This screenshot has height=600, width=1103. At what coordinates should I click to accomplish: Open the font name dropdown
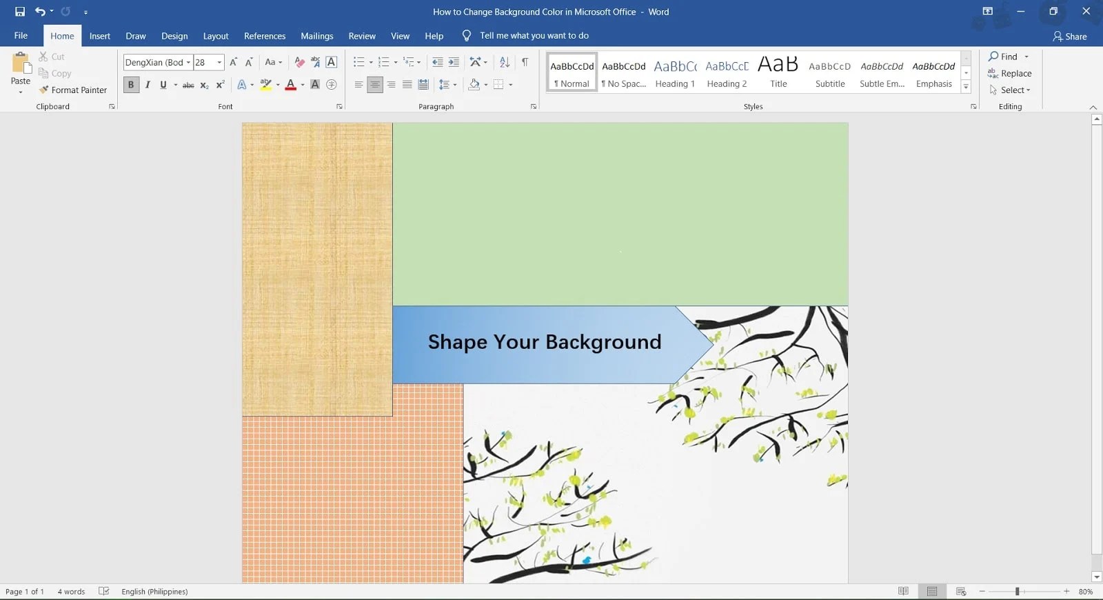click(x=188, y=62)
